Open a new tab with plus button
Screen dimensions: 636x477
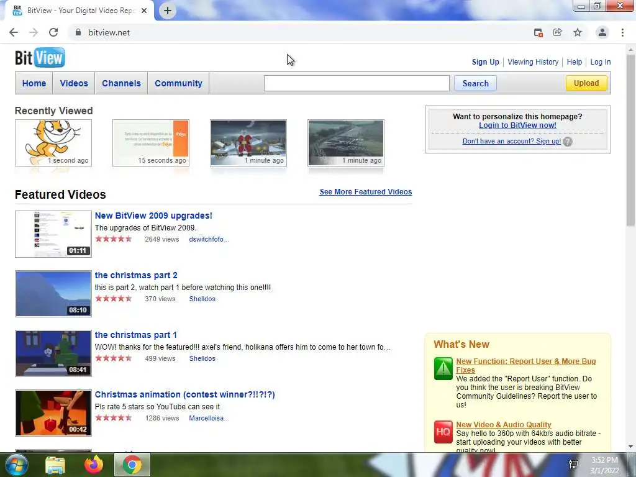tap(168, 11)
